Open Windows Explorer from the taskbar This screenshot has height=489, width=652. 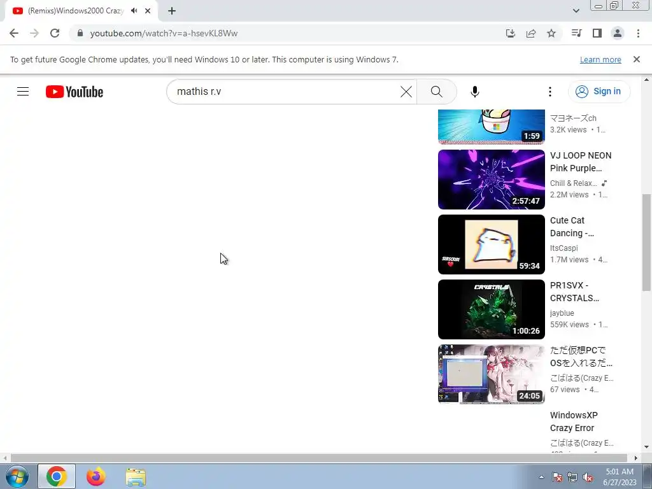pyautogui.click(x=136, y=477)
